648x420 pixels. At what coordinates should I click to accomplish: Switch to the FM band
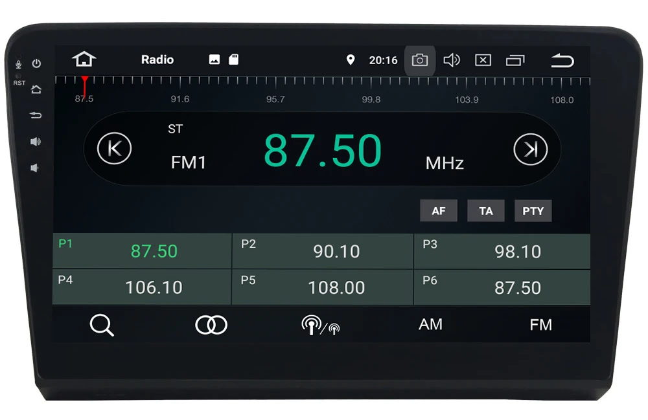coord(540,325)
